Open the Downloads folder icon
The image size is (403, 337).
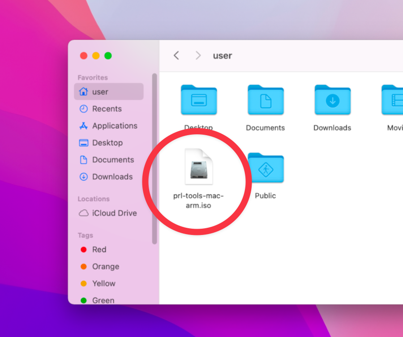click(x=332, y=101)
